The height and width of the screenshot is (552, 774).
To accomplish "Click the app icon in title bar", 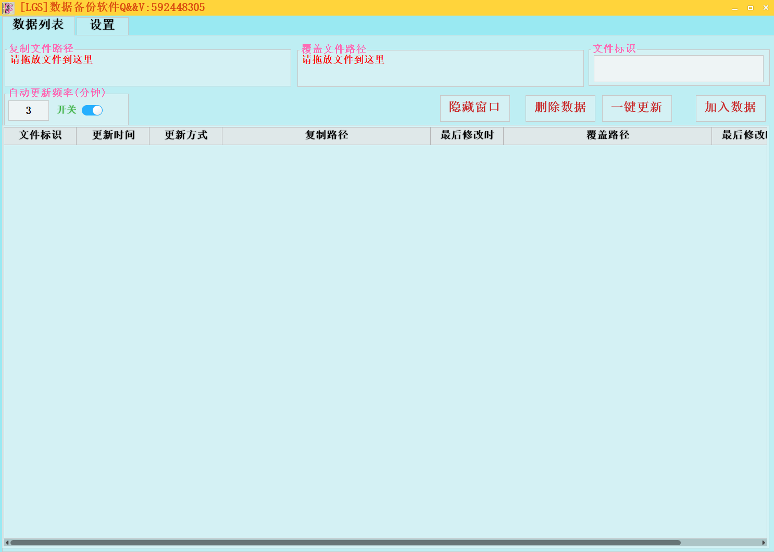I will 8,8.
